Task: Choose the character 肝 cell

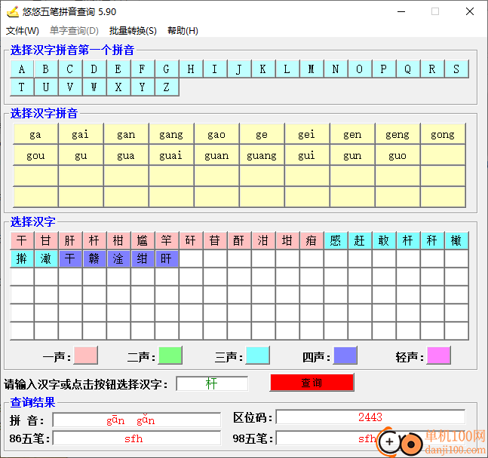Action: (70, 240)
